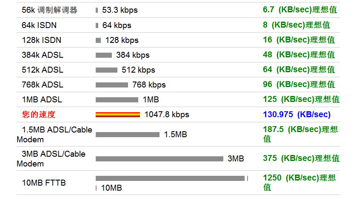The height and width of the screenshot is (203, 359).
Task: Click the red-yellow 您的速度 speed bar
Action: 117,114
